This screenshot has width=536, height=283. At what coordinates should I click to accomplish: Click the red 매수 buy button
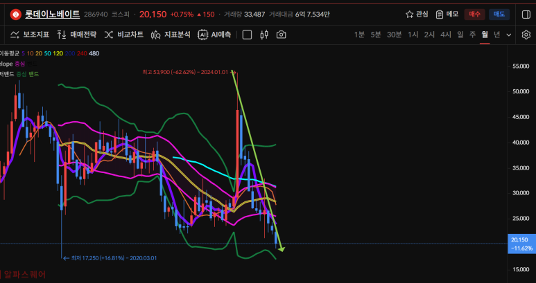pos(474,15)
